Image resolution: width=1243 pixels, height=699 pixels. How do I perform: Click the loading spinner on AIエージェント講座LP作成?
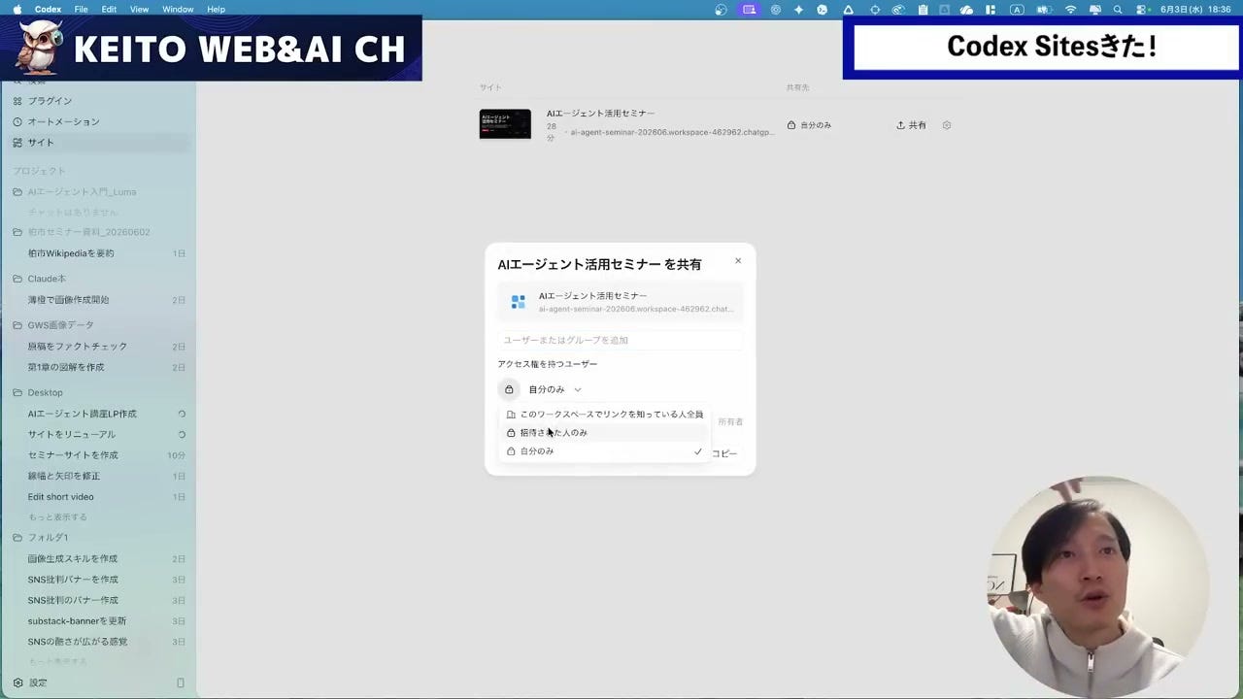182,414
